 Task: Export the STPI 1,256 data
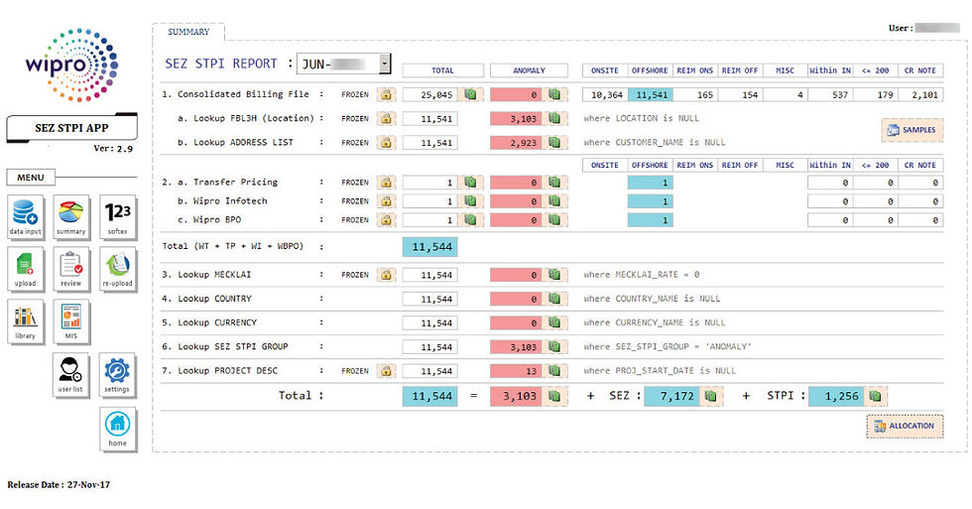(875, 396)
